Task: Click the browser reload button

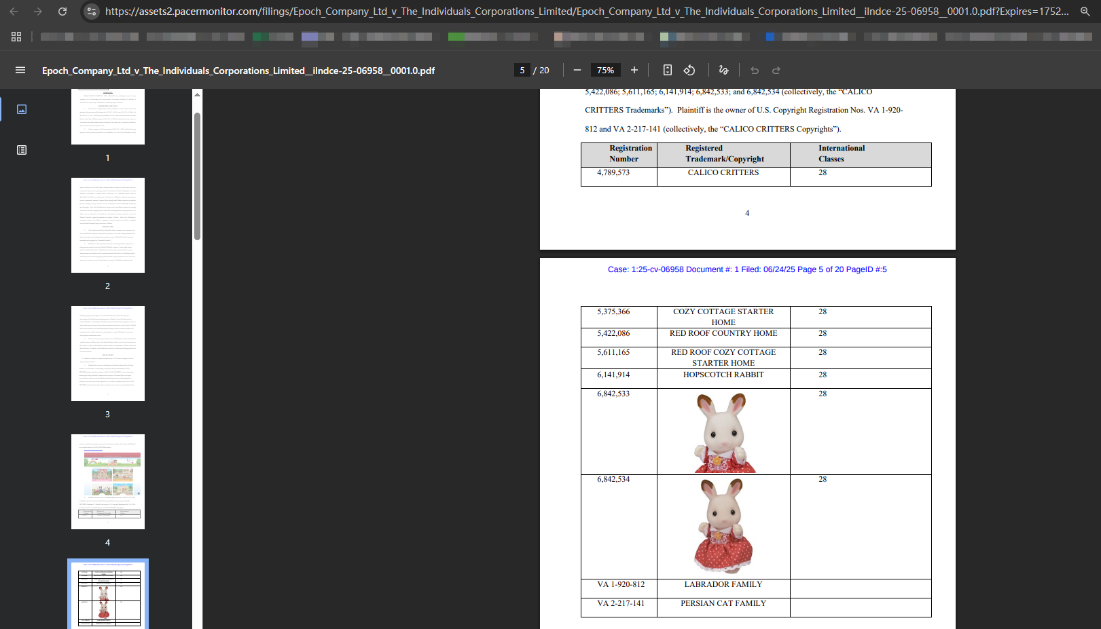Action: (62, 12)
